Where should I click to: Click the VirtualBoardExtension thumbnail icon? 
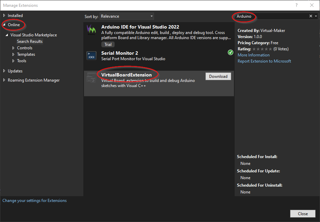coord(91,78)
